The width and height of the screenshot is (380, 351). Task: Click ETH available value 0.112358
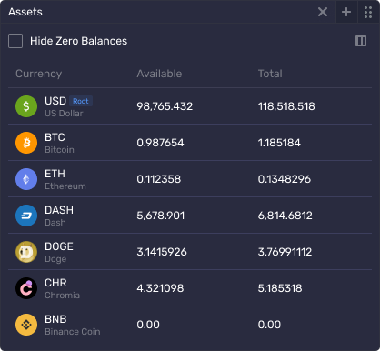[159, 179]
